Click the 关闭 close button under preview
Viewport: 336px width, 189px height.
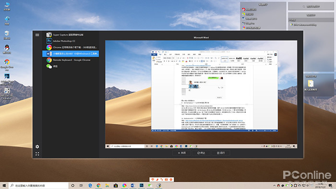coord(181,153)
